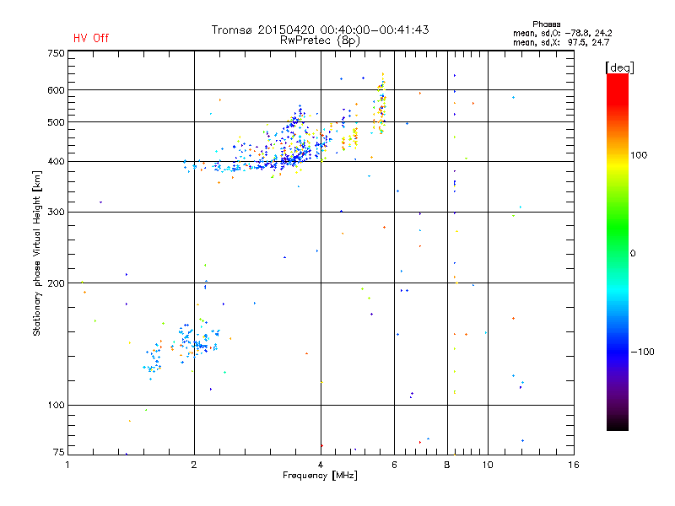Screen dimensions: 675x506
Task: Select the plot title 'Tromsø 20150420 00:40:00-00:41:43'
Action: pyautogui.click(x=320, y=30)
